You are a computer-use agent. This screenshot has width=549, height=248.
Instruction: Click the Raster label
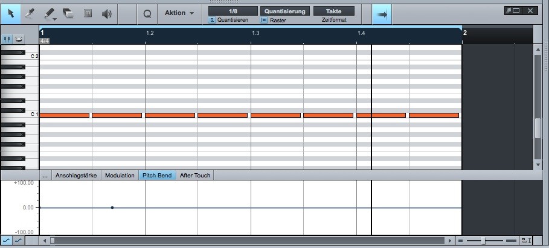coord(278,21)
